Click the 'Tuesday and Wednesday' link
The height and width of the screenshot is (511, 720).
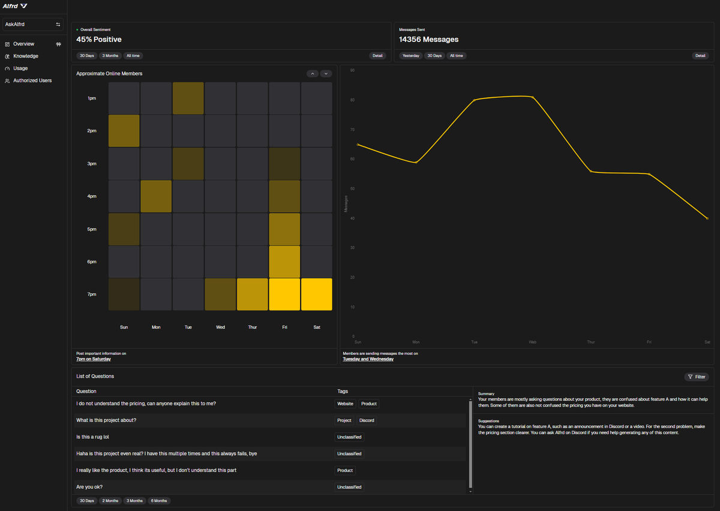point(368,359)
